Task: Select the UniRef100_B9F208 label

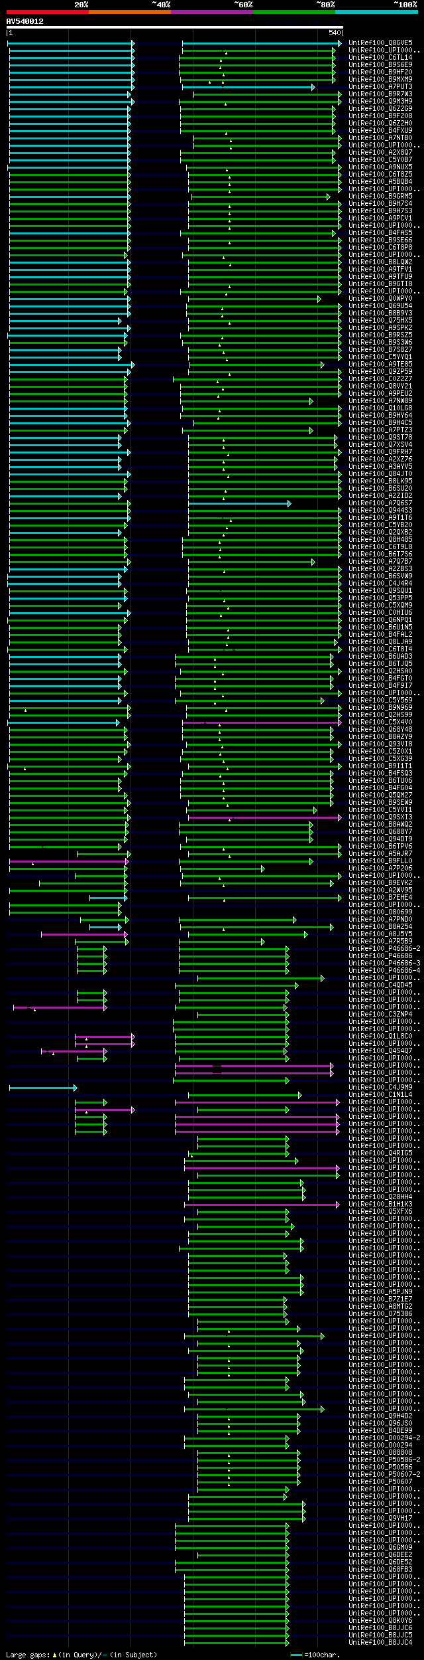Action: 380,116
